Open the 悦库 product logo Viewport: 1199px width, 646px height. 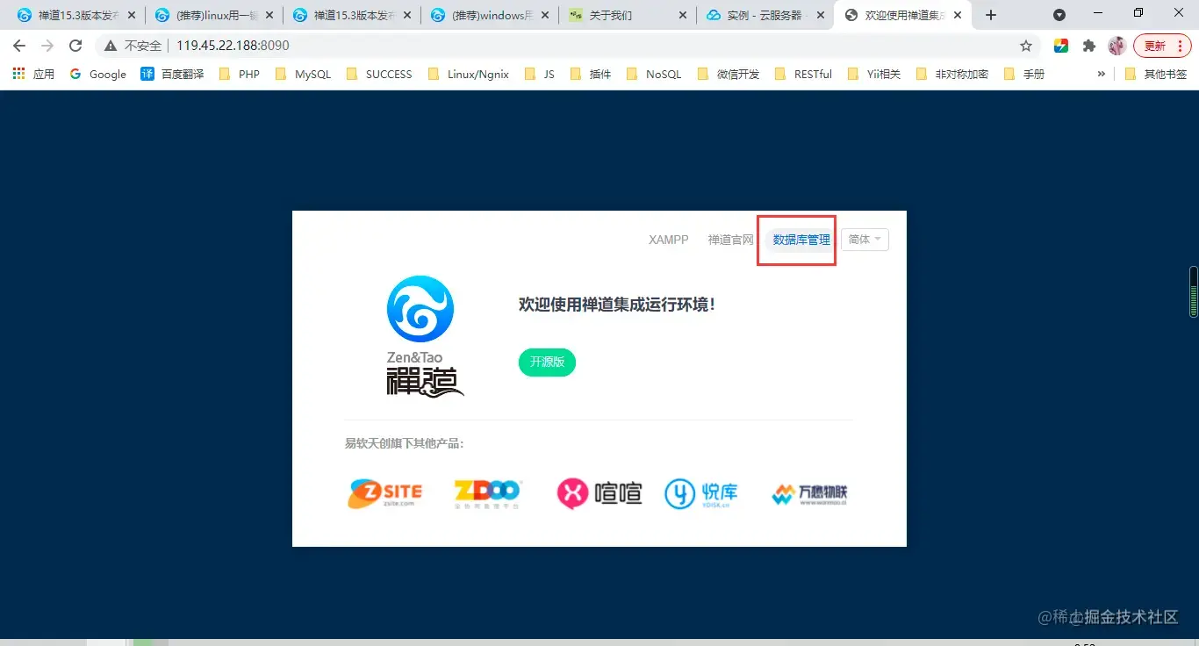pos(701,493)
